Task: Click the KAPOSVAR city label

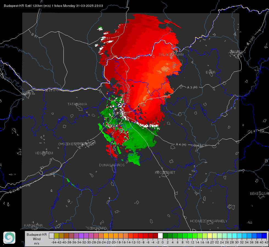Action: [33, 225]
